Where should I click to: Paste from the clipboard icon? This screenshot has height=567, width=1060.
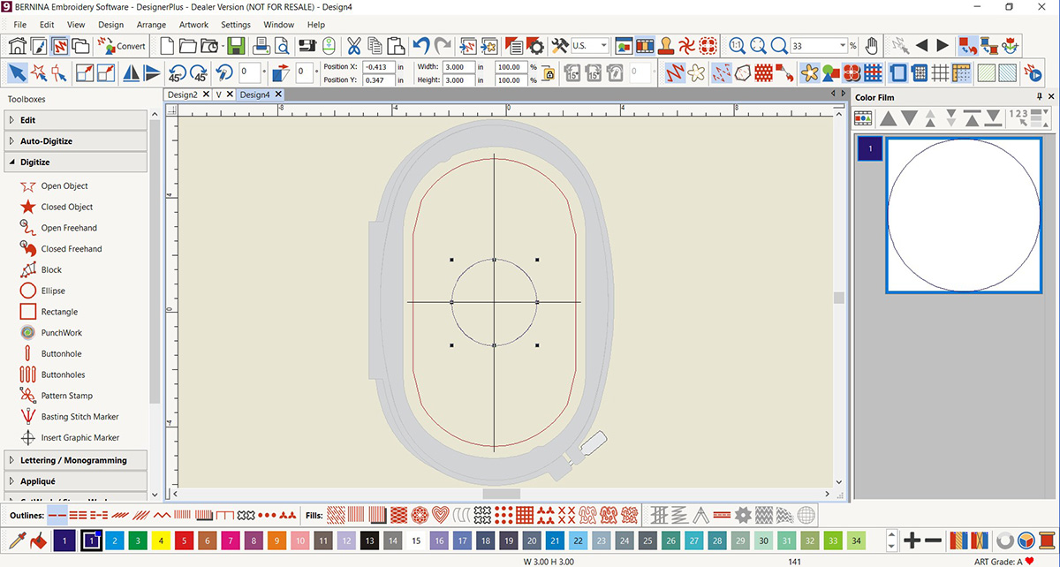tap(395, 45)
